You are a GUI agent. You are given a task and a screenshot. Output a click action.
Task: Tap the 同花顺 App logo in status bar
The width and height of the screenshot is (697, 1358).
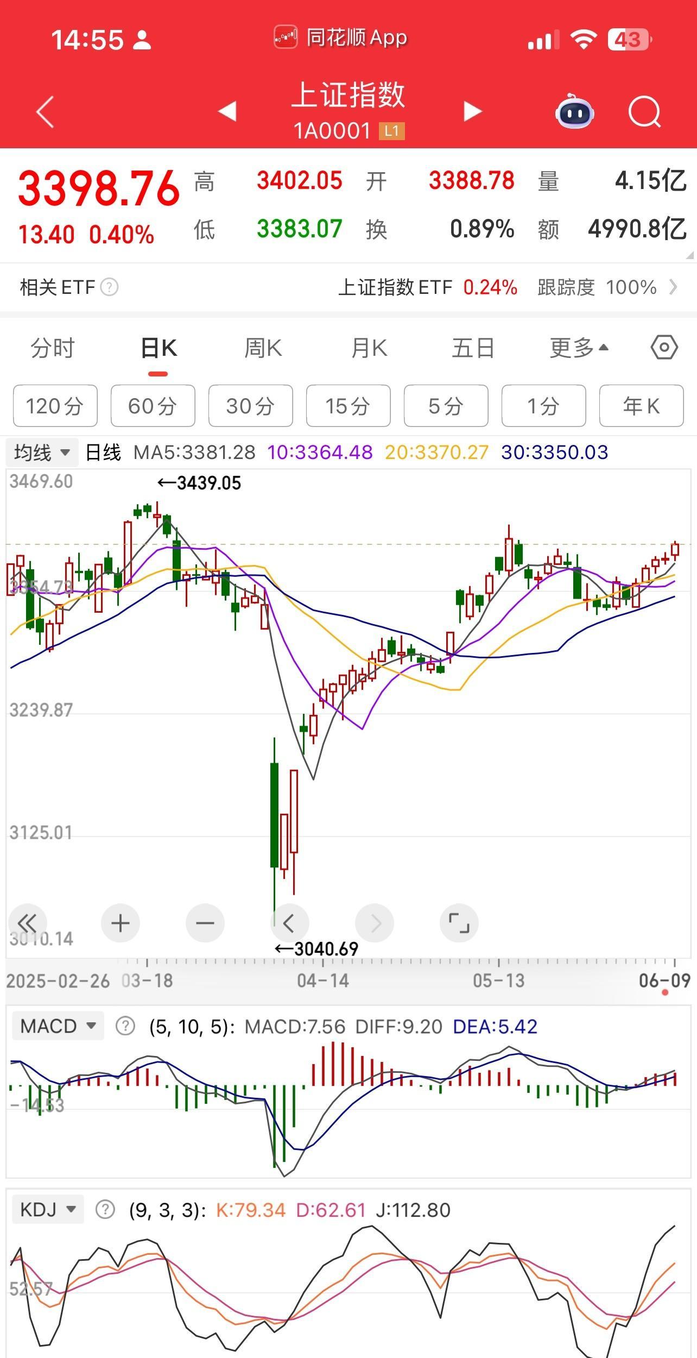coord(286,37)
